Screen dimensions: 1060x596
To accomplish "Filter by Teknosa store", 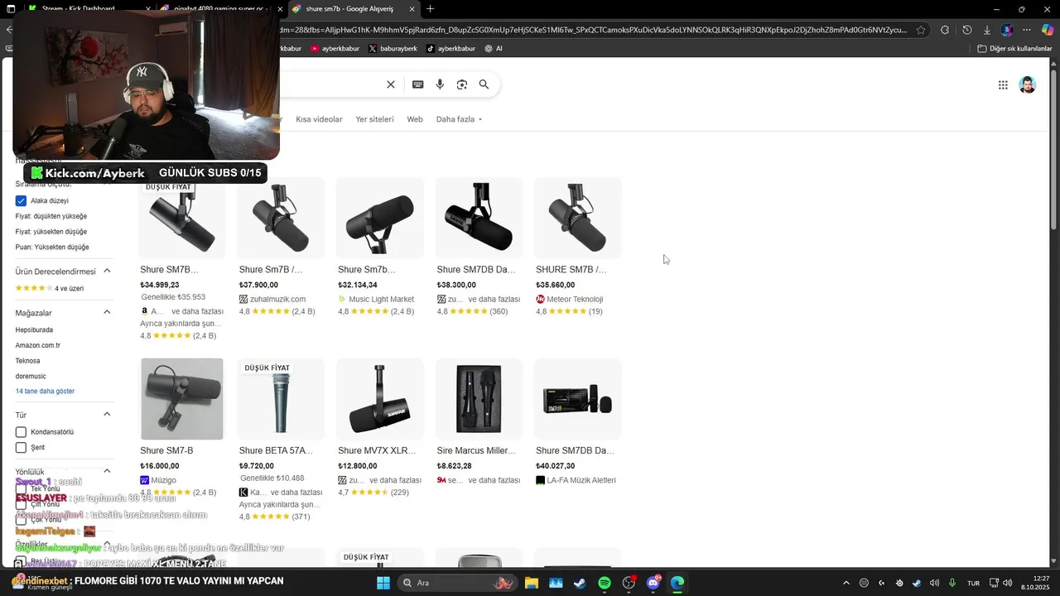I will click(x=27, y=361).
